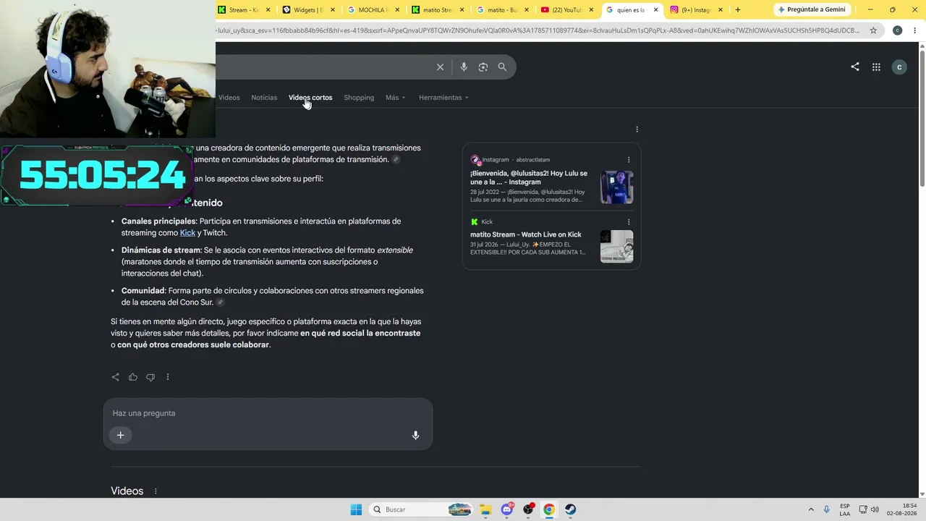Bookmark this page with the star icon
The image size is (926, 521).
[x=873, y=30]
